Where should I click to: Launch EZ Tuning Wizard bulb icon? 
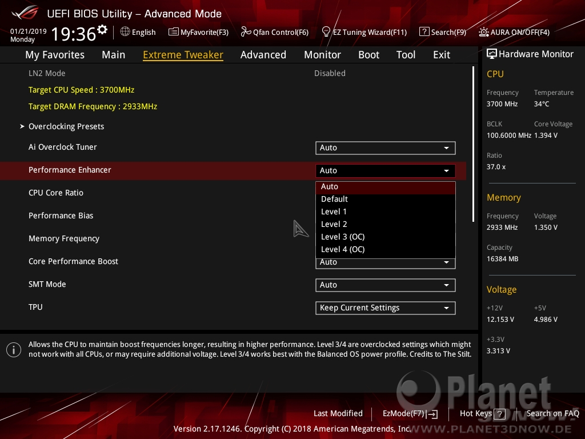pyautogui.click(x=326, y=32)
